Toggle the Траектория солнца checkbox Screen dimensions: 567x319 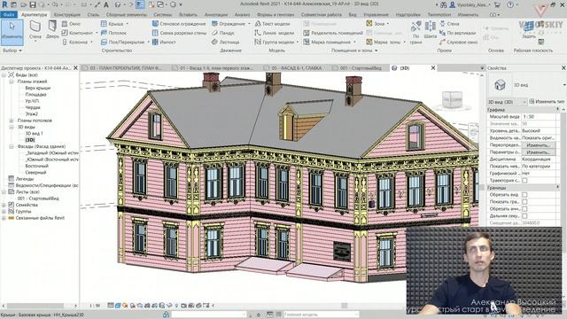[x=524, y=180]
